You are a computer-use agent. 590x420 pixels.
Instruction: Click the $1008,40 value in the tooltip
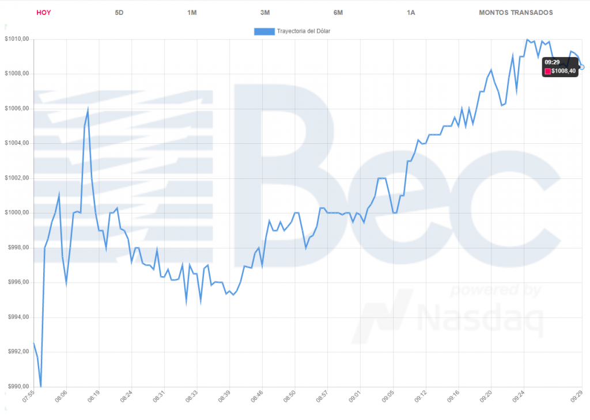click(x=563, y=71)
